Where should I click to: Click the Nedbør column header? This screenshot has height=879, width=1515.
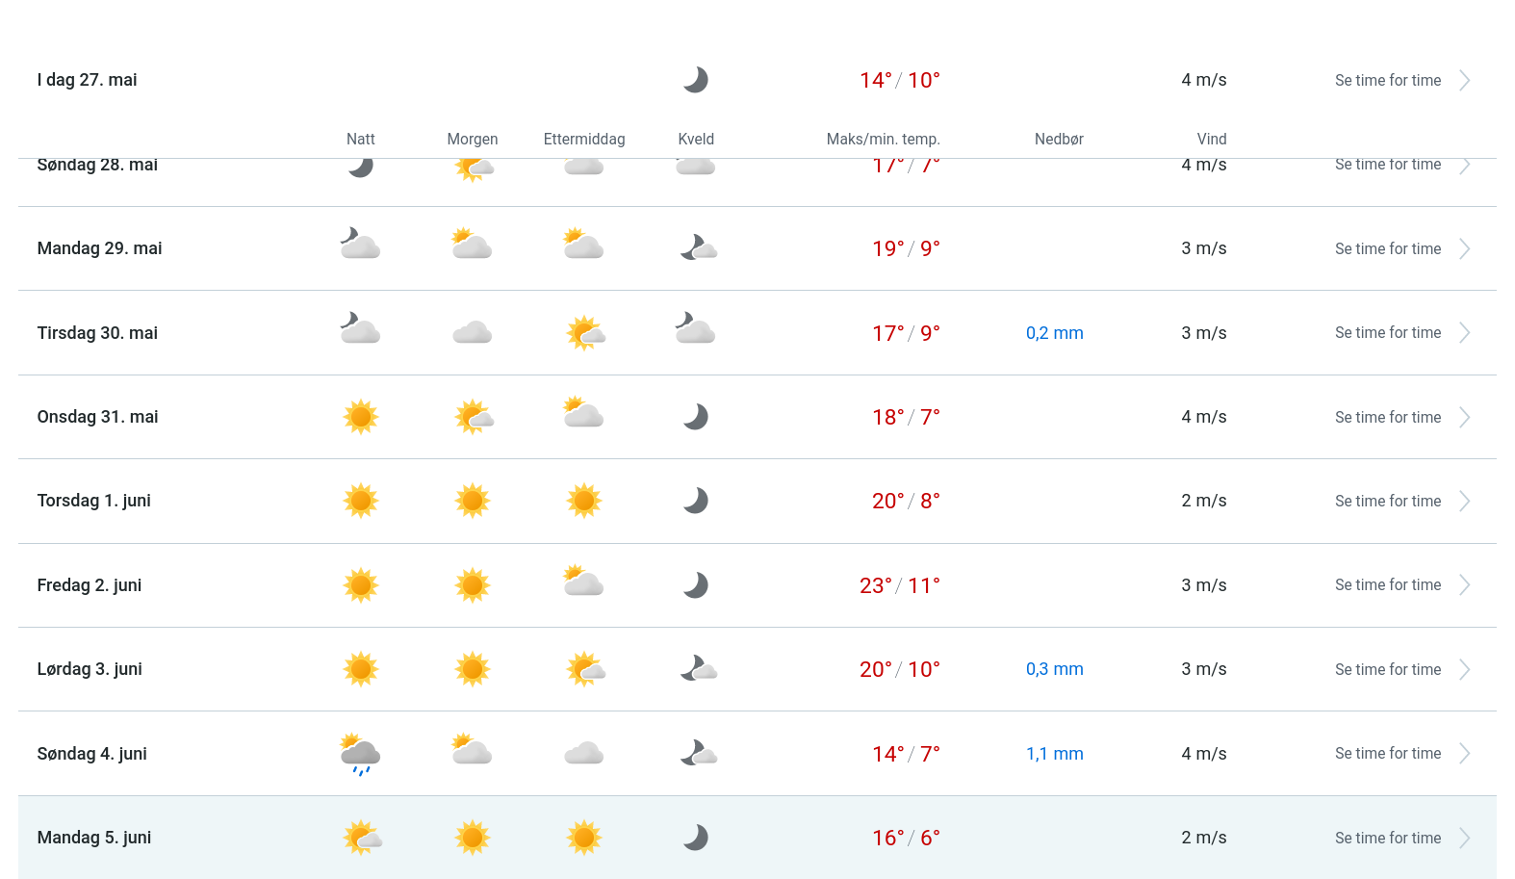click(1059, 140)
